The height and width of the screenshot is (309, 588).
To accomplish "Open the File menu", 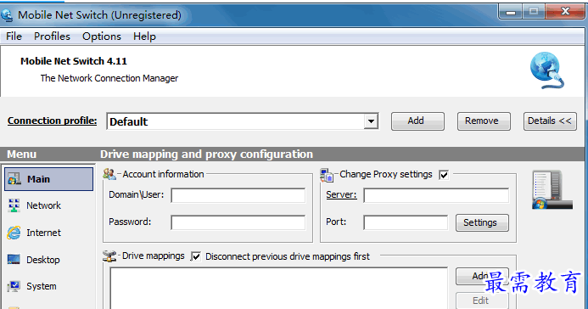I will pyautogui.click(x=14, y=37).
